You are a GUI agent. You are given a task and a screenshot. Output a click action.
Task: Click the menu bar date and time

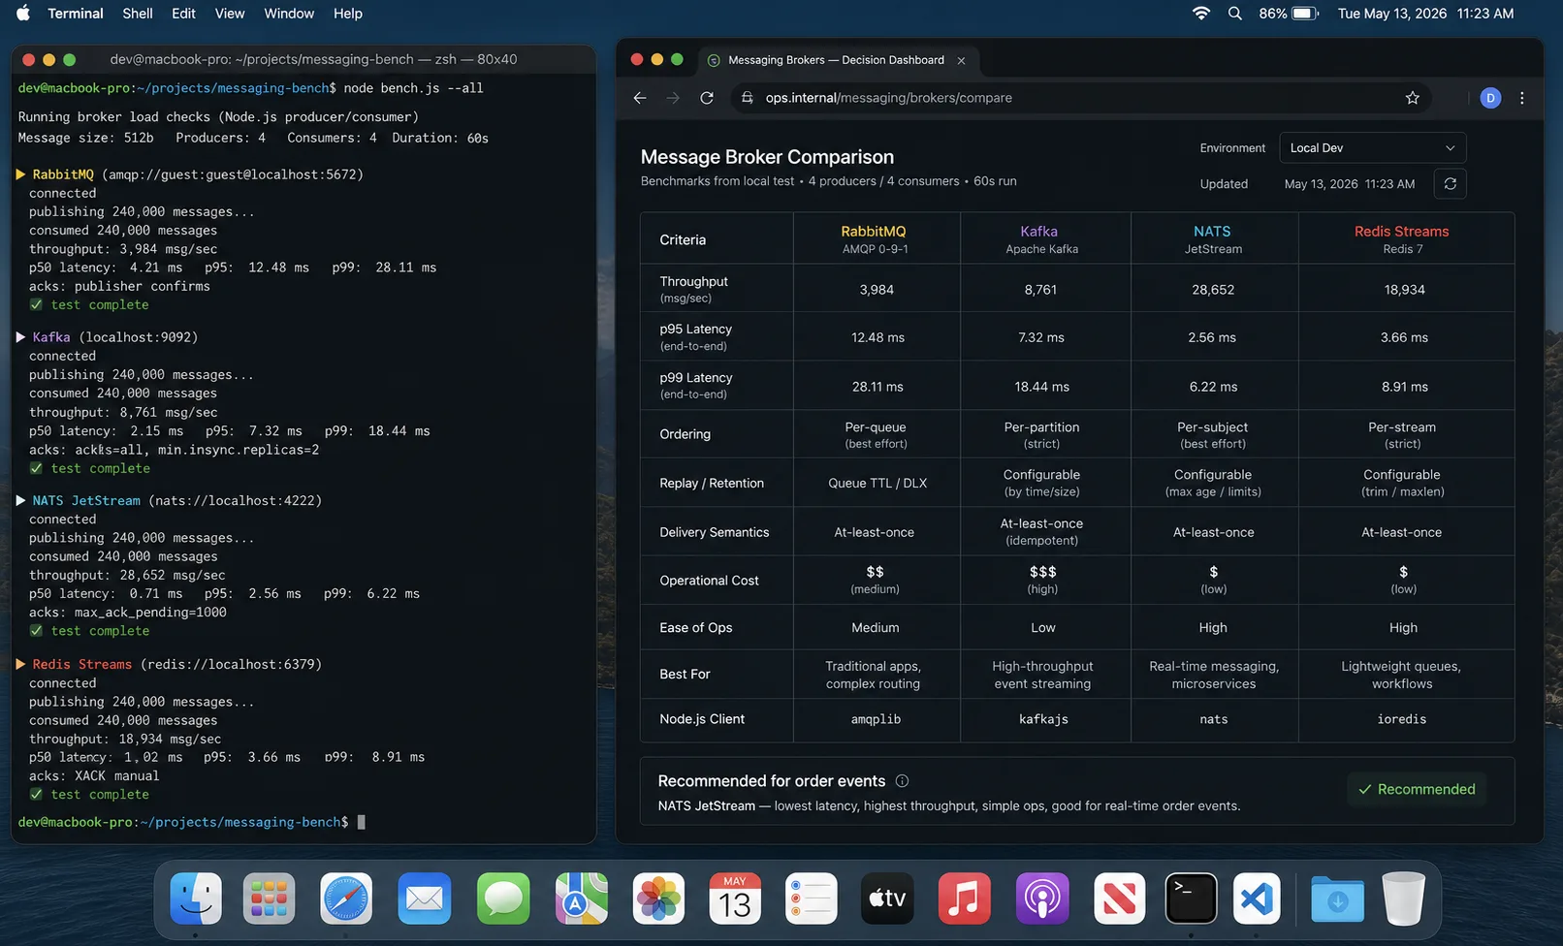(1425, 14)
